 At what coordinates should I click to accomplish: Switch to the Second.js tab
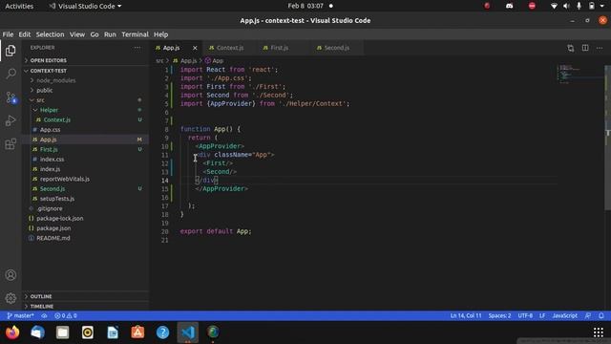point(336,48)
